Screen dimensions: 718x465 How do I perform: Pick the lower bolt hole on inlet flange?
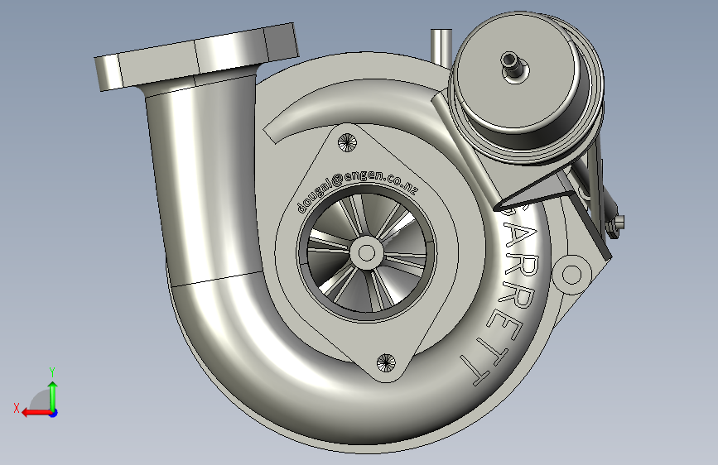pyautogui.click(x=386, y=362)
